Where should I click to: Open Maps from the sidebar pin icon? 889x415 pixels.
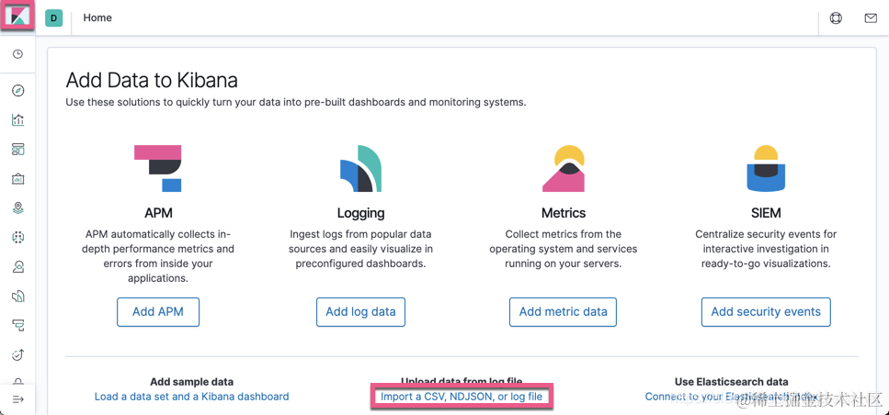click(x=18, y=207)
